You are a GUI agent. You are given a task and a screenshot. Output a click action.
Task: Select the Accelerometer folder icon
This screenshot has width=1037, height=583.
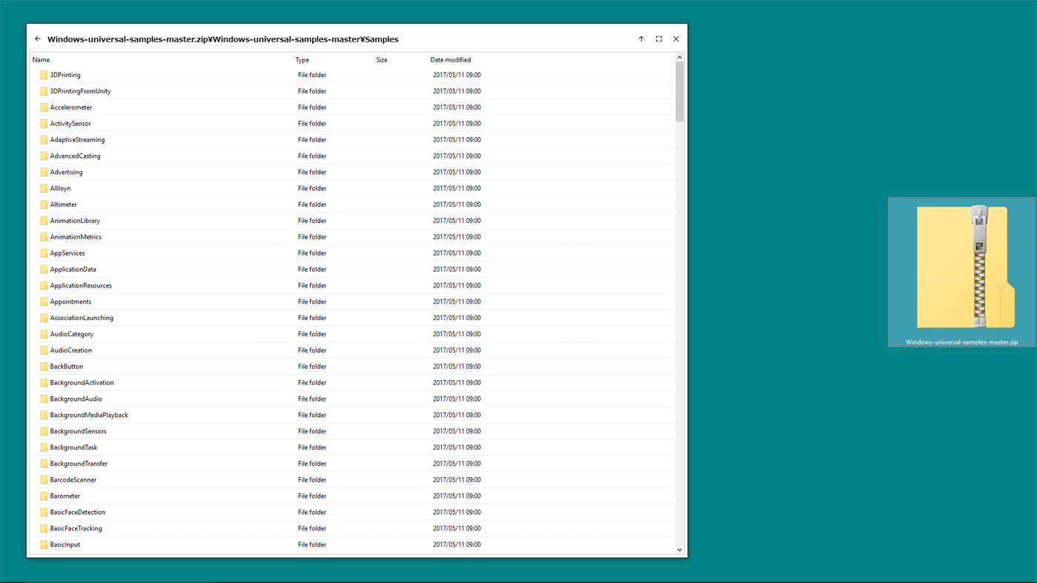point(44,107)
